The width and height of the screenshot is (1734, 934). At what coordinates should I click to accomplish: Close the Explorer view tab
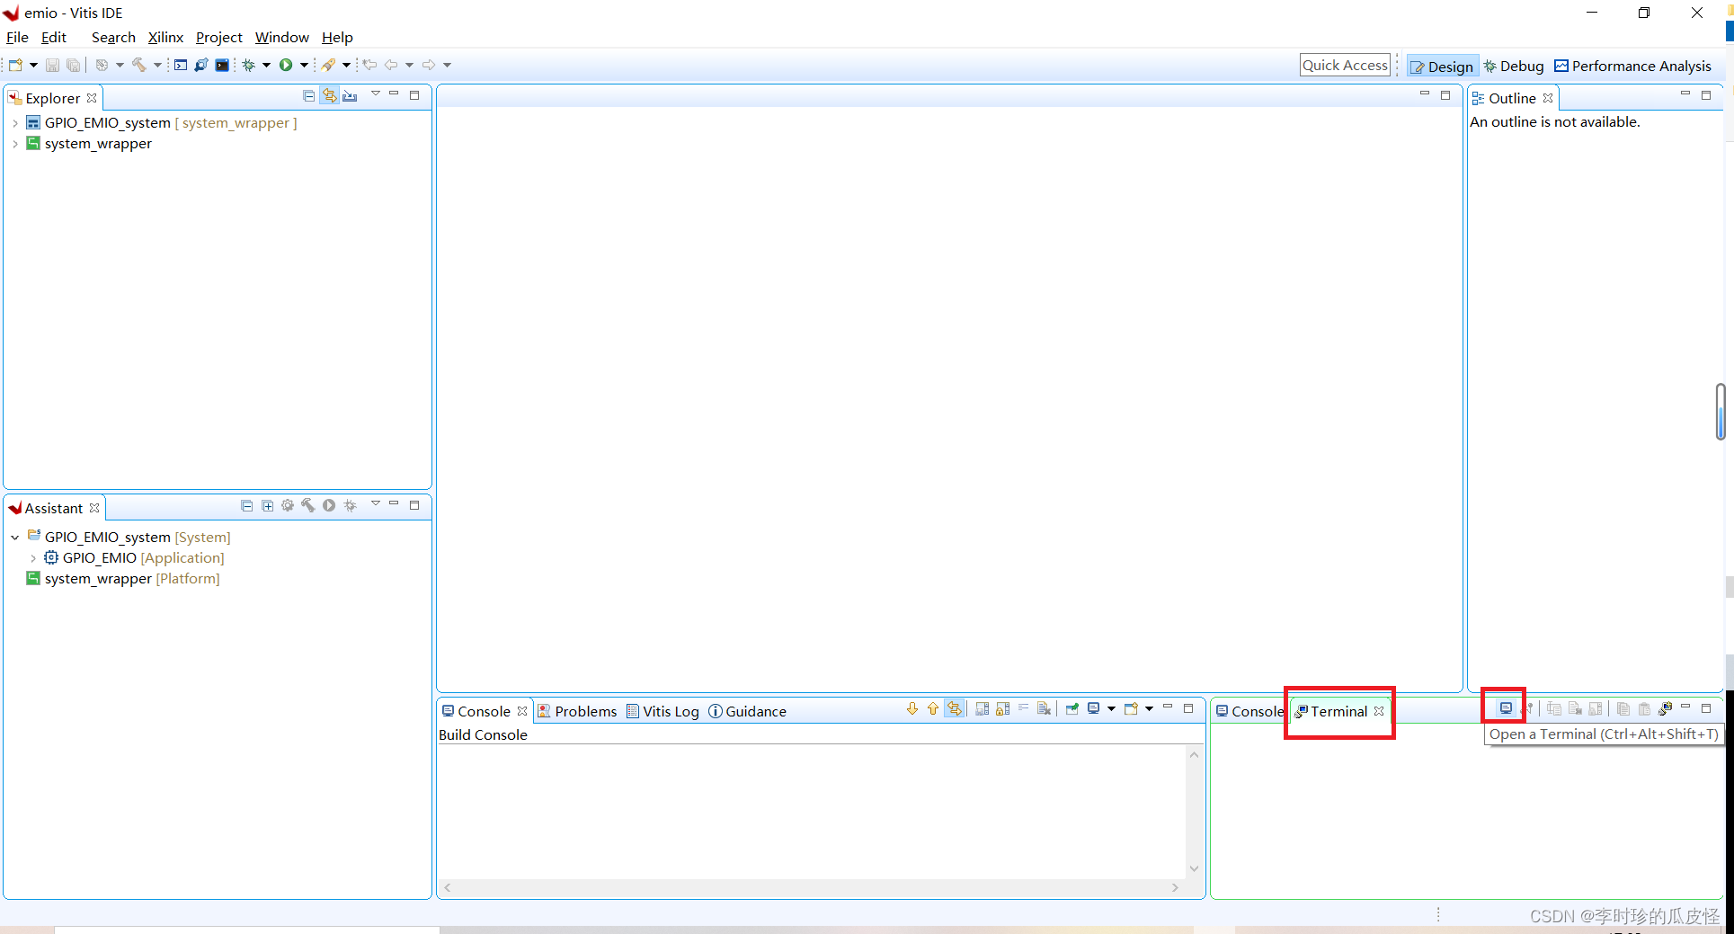pyautogui.click(x=92, y=98)
